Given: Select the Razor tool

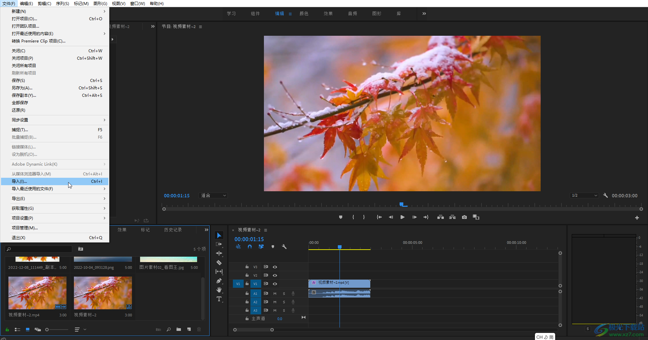Looking at the screenshot, I should click(x=219, y=262).
